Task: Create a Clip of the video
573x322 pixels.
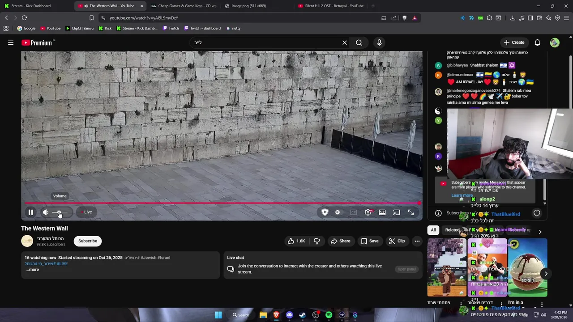Action: 397,241
